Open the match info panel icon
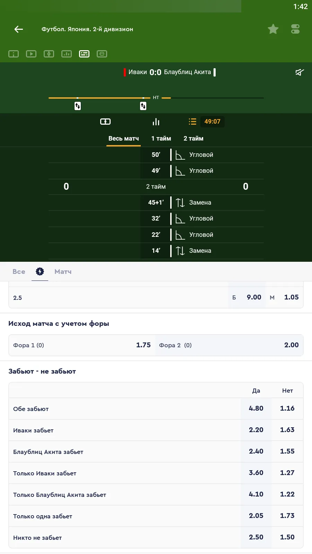 14,54
